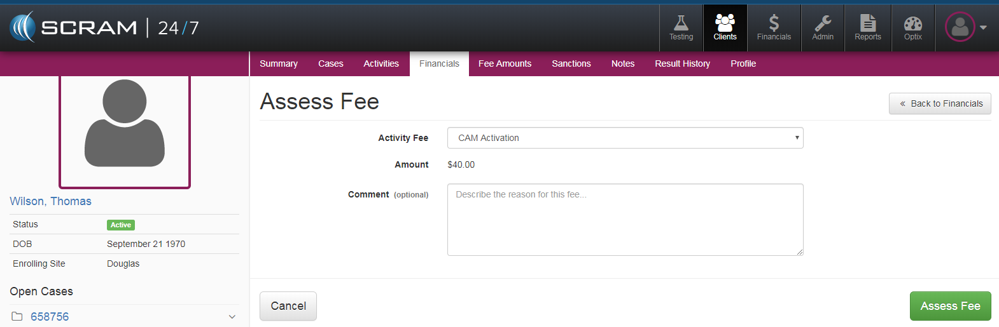The image size is (999, 327).
Task: Click the SCRAM 24/7 logo
Action: [x=105, y=27]
